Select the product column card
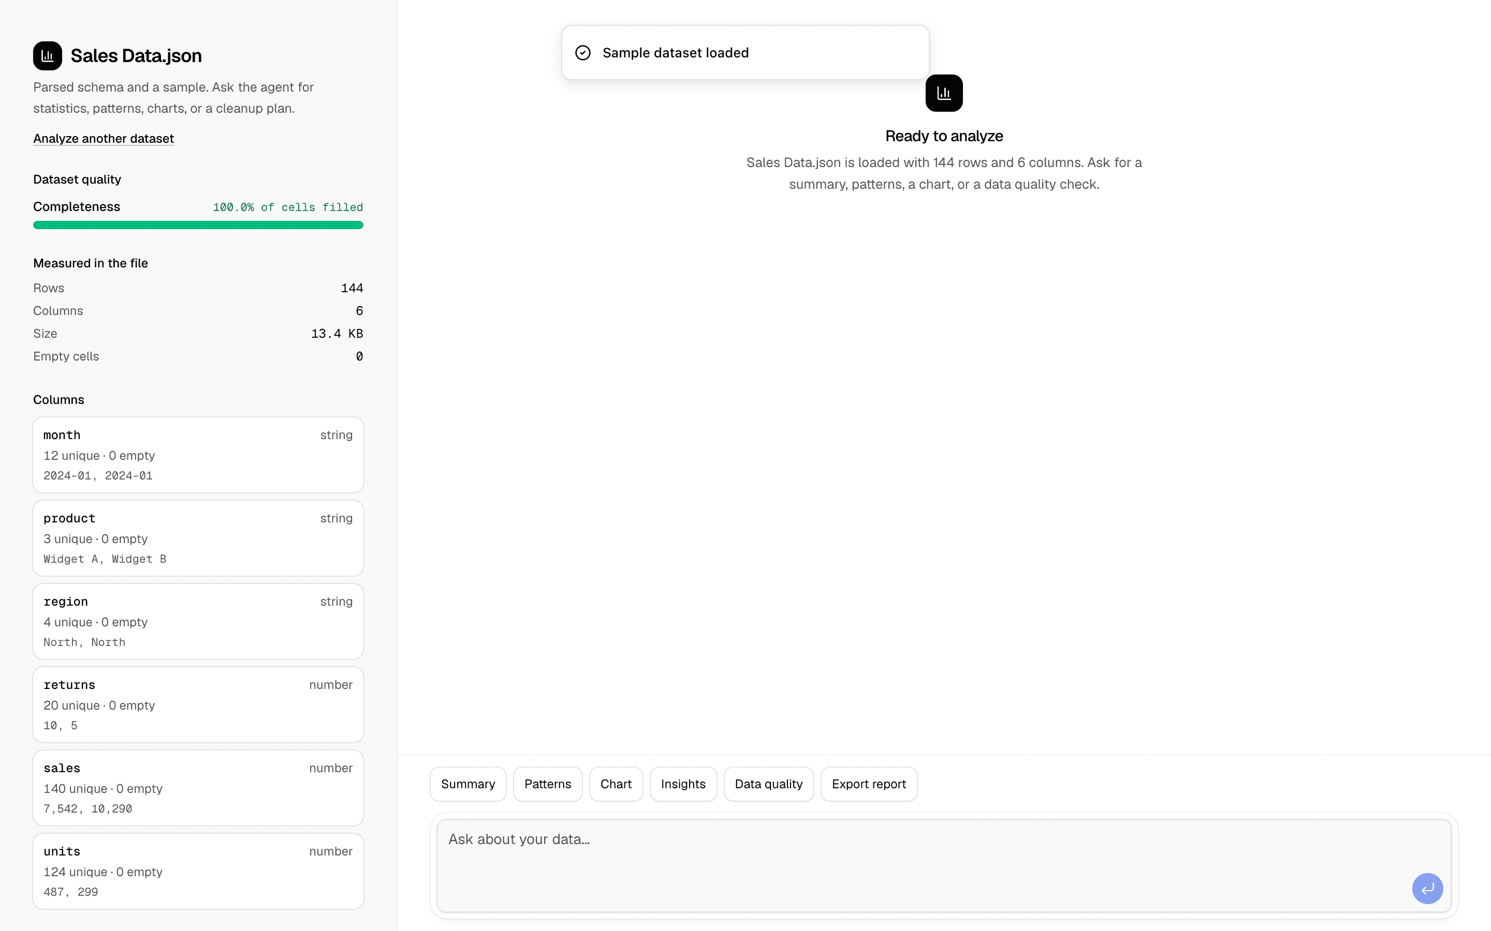The image size is (1491, 931). tap(198, 538)
